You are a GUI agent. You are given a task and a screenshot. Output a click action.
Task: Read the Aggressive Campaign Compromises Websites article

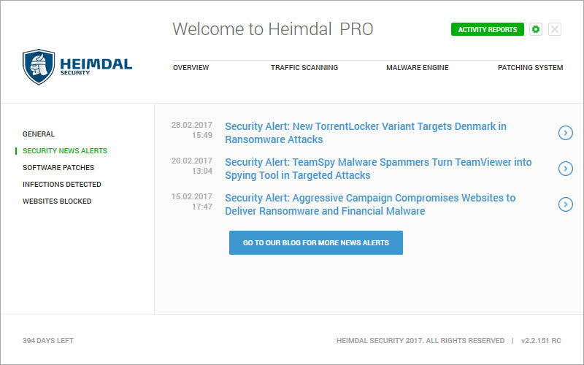point(370,204)
